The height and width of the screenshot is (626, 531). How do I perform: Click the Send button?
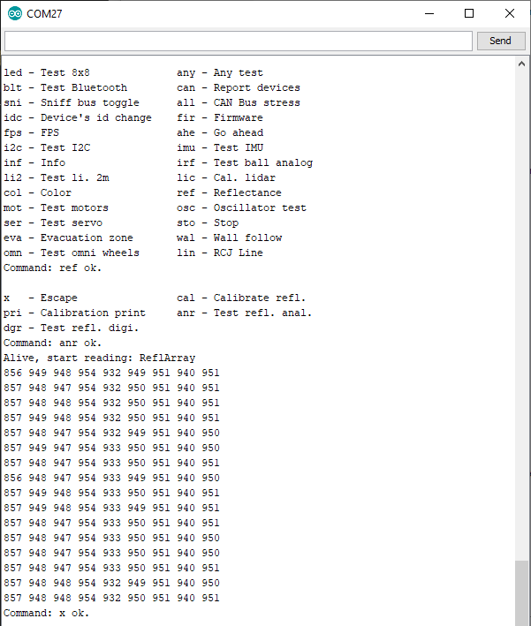point(500,41)
